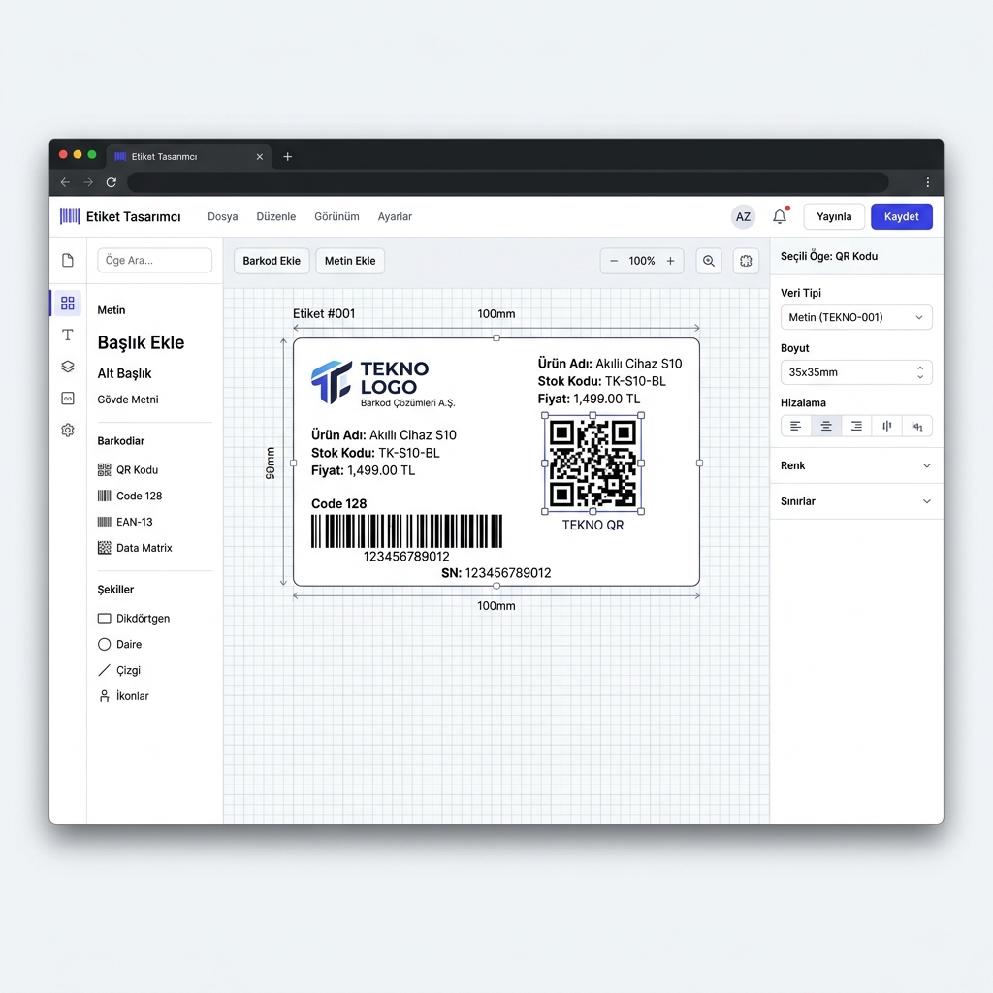Image resolution: width=993 pixels, height=993 pixels.
Task: Insert a Dikdörtgen shape
Action: [134, 618]
